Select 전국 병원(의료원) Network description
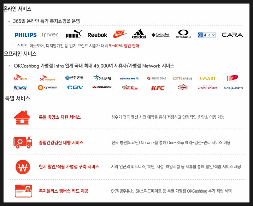The width and height of the screenshot is (253, 206). [171, 143]
